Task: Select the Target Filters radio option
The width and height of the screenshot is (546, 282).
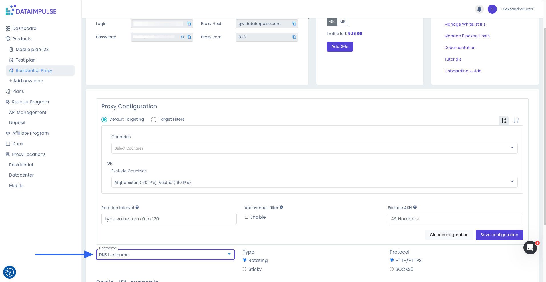Action: [x=154, y=120]
